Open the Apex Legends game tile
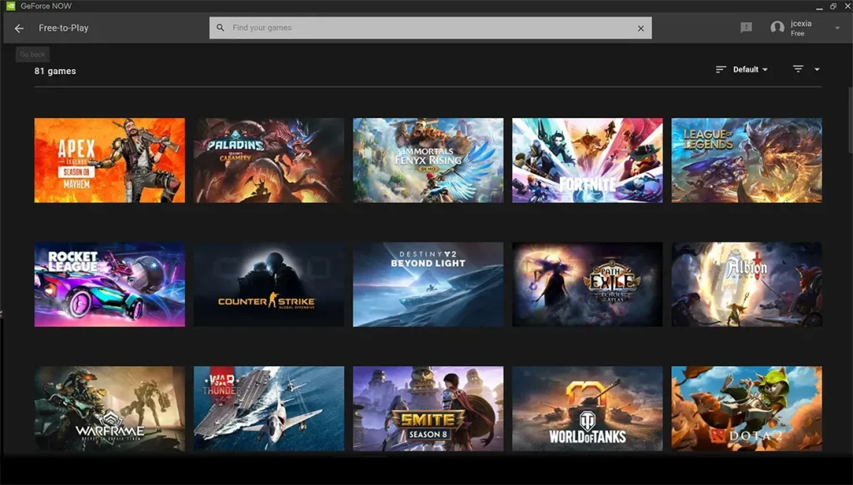 tap(109, 160)
